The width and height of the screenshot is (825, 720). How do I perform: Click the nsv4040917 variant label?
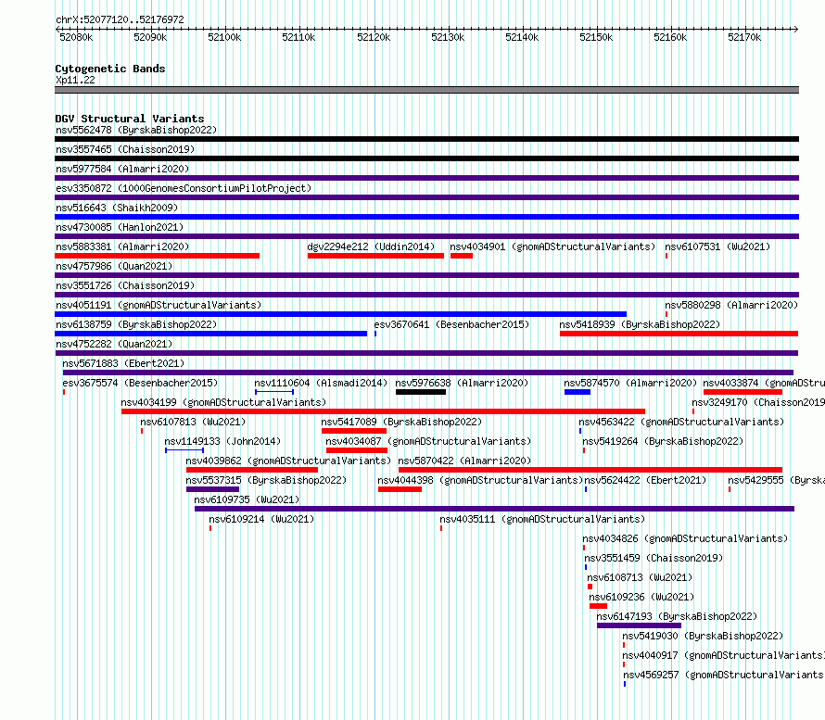click(723, 655)
